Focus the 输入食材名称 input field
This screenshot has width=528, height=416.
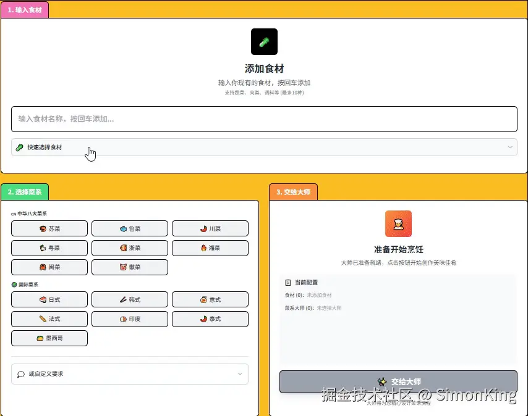264,119
